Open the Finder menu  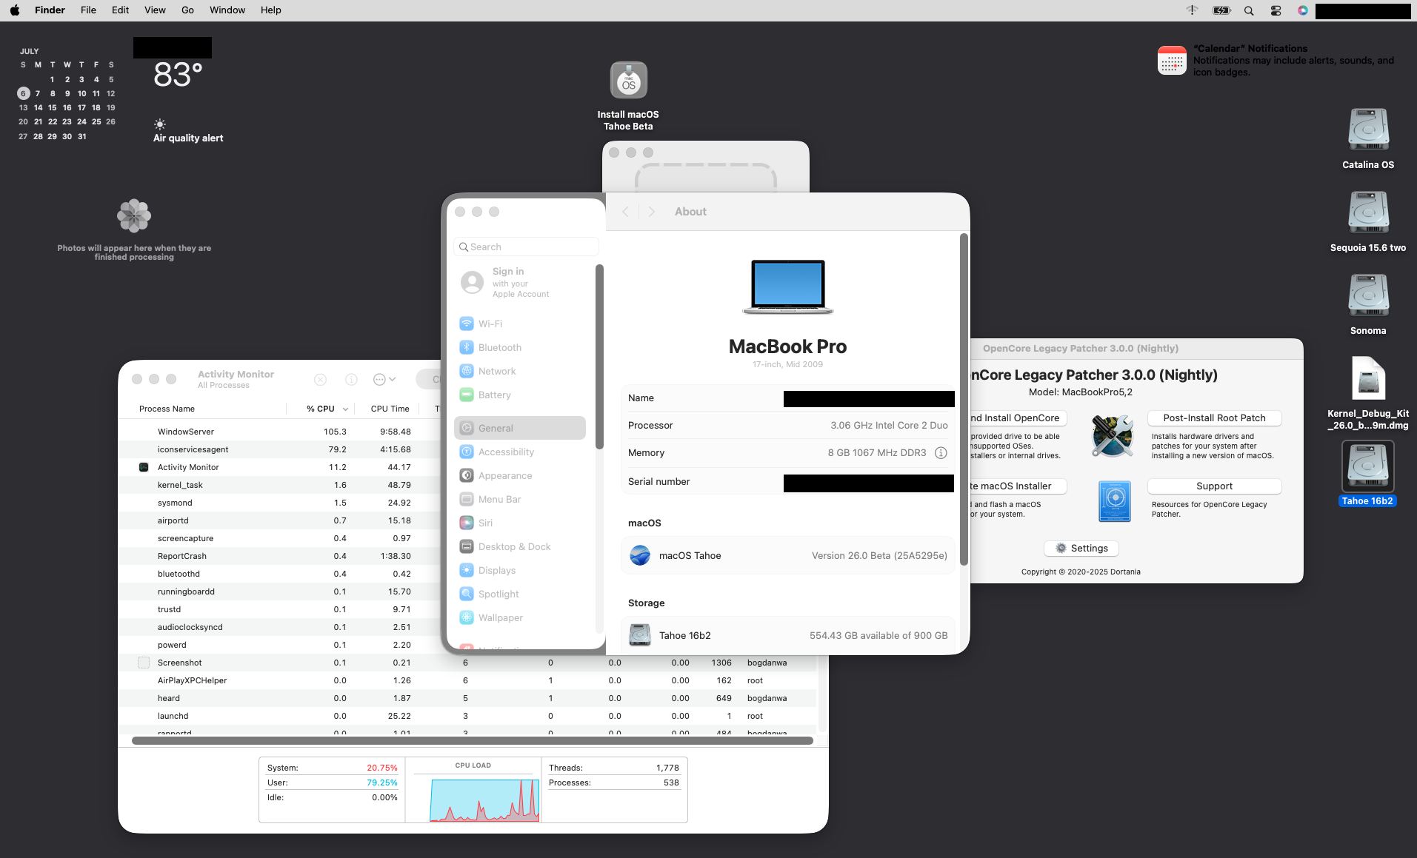tap(50, 10)
